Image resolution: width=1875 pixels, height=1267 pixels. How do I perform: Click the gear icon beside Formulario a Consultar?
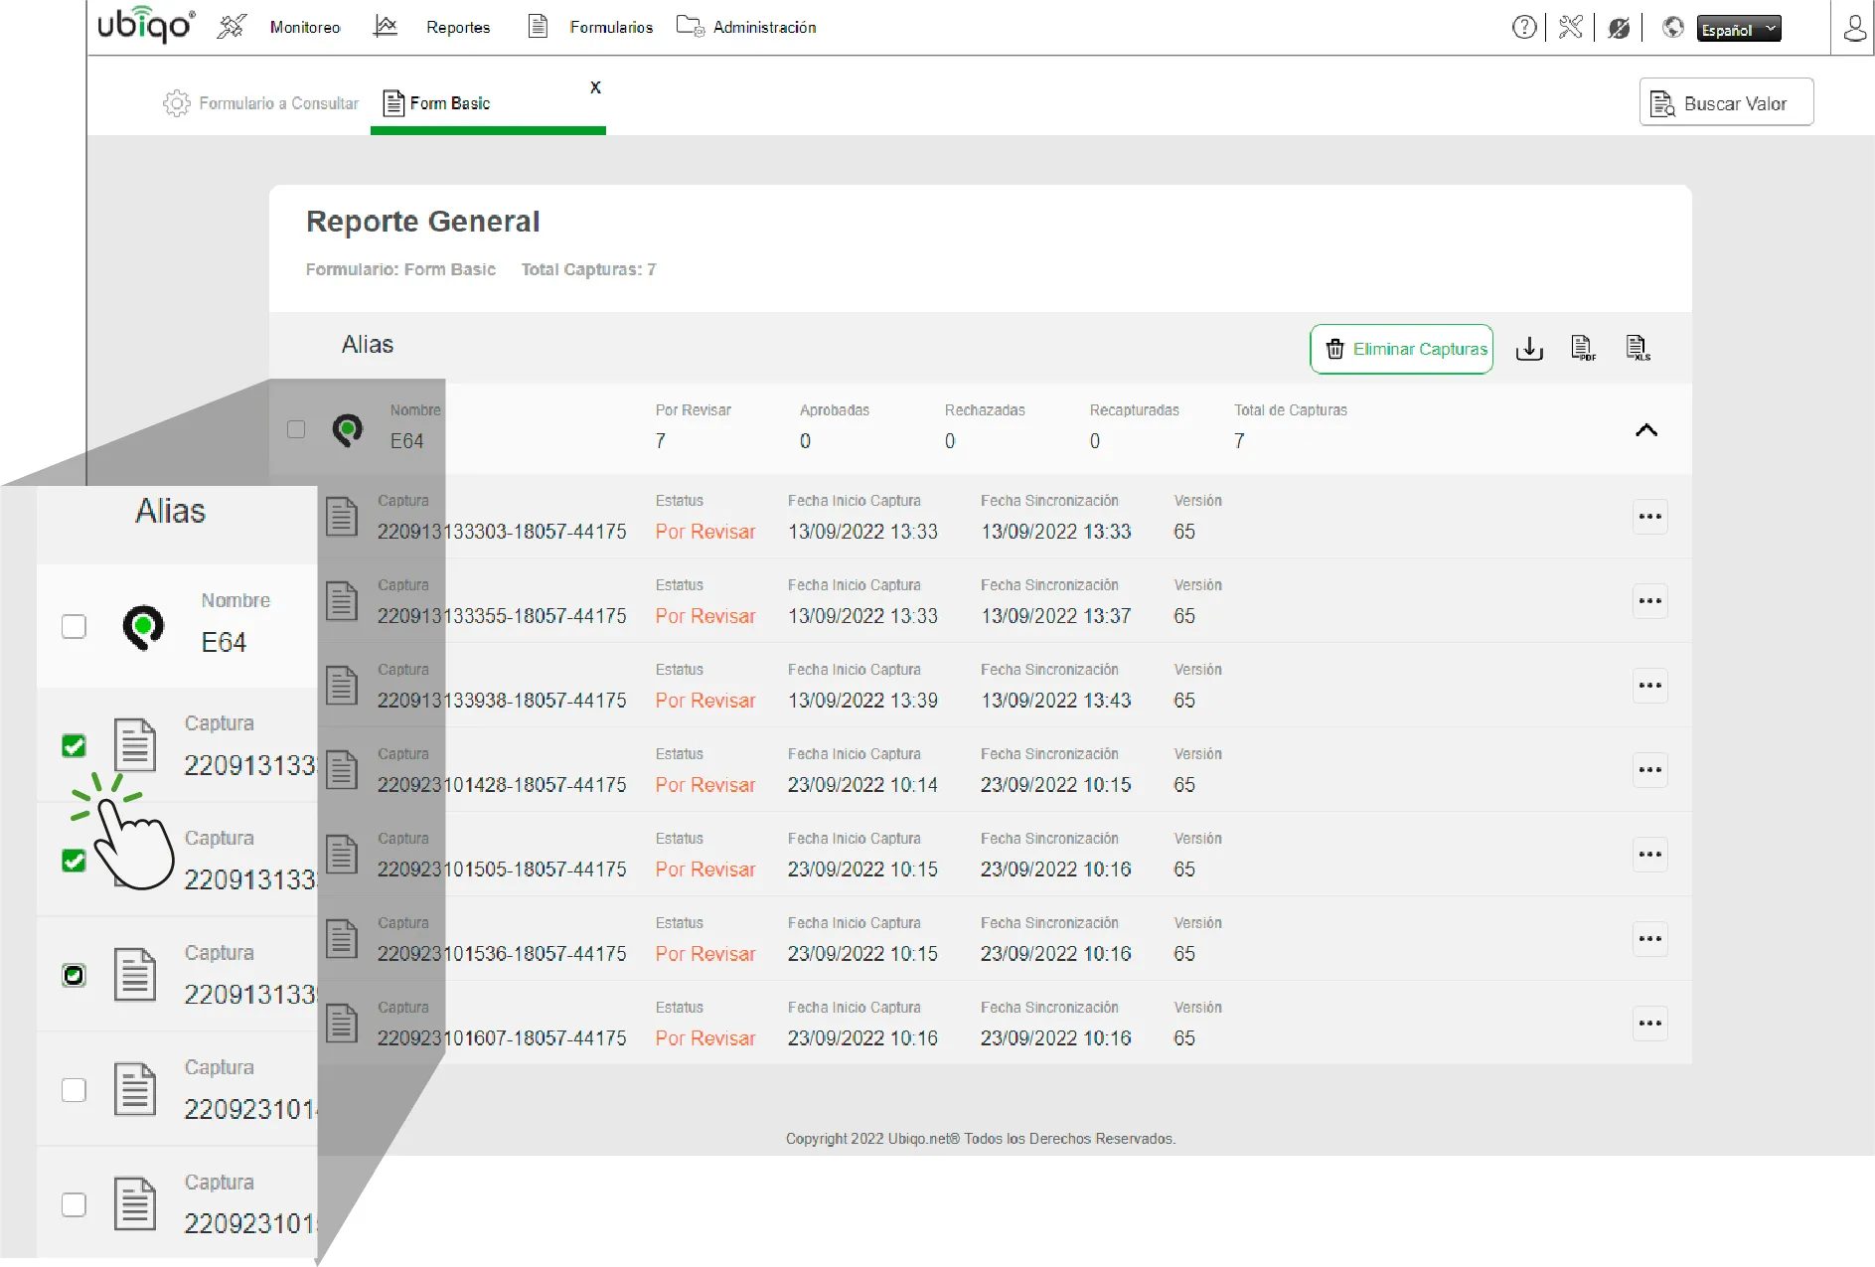pyautogui.click(x=176, y=103)
